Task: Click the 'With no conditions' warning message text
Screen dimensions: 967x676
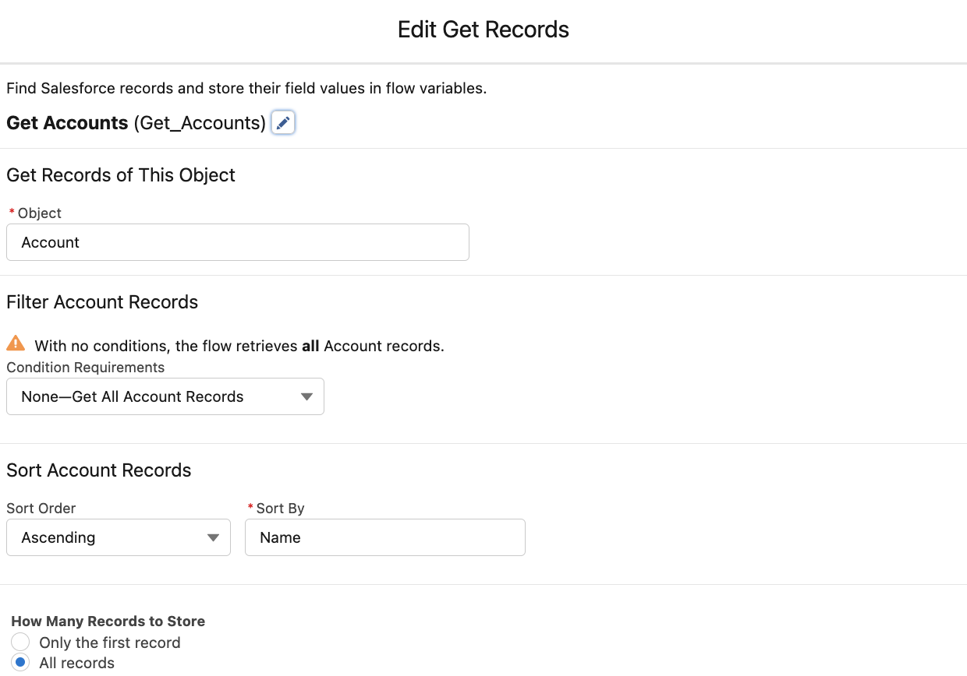Action: click(239, 346)
